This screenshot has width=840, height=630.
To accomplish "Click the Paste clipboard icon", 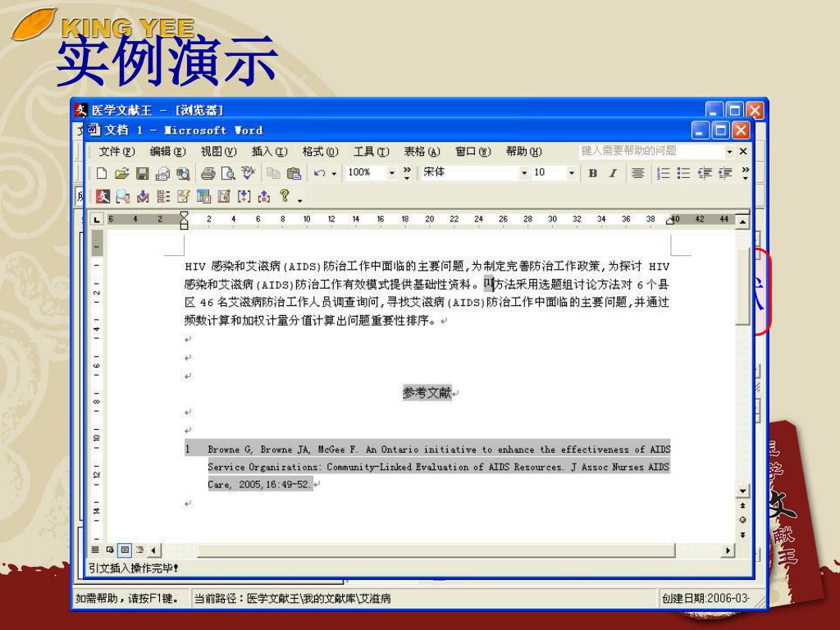I will click(294, 173).
